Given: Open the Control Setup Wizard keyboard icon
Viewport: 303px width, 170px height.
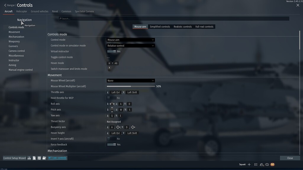Looking at the screenshot, I should click(29, 158).
